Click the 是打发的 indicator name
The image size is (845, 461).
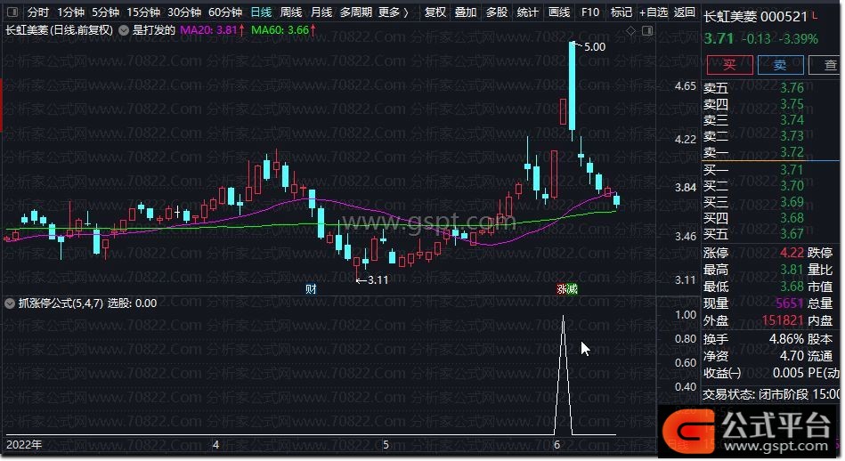click(153, 30)
